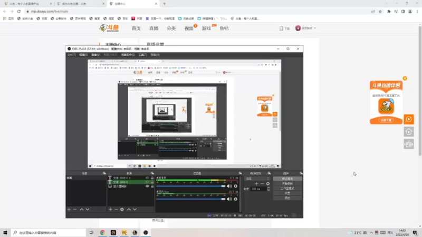
Task: Open the 工具(T) menu in OBS
Action: (x=142, y=55)
